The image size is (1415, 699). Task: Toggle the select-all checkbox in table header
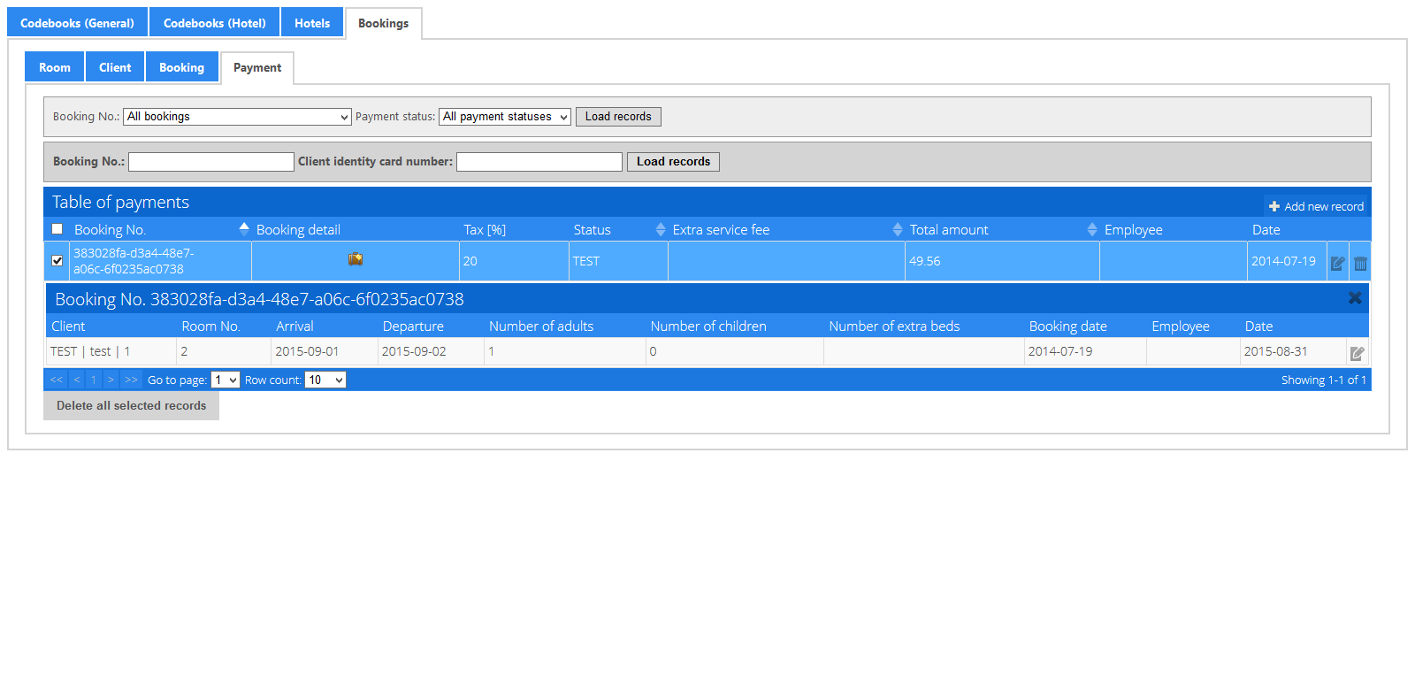(57, 229)
